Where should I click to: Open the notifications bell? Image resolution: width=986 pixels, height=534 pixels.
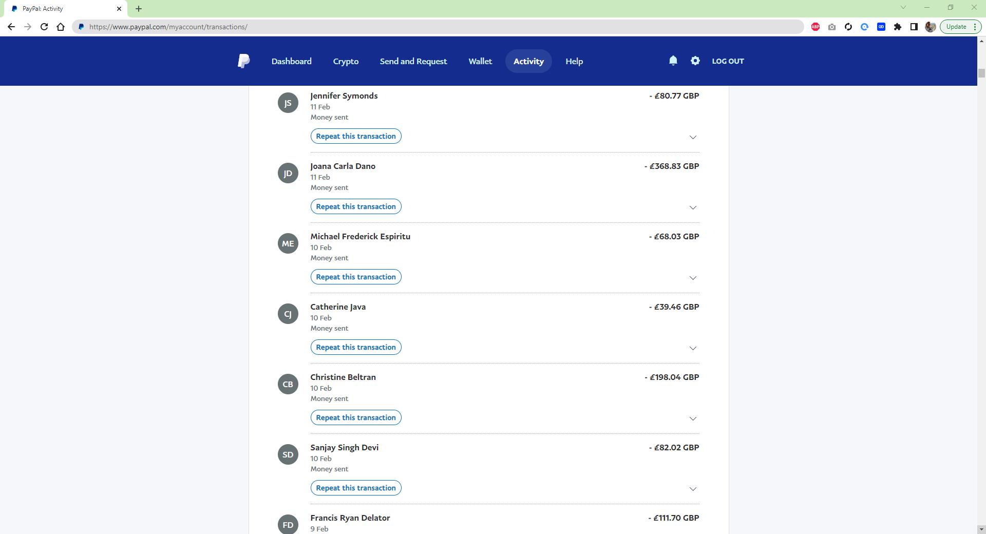tap(673, 61)
